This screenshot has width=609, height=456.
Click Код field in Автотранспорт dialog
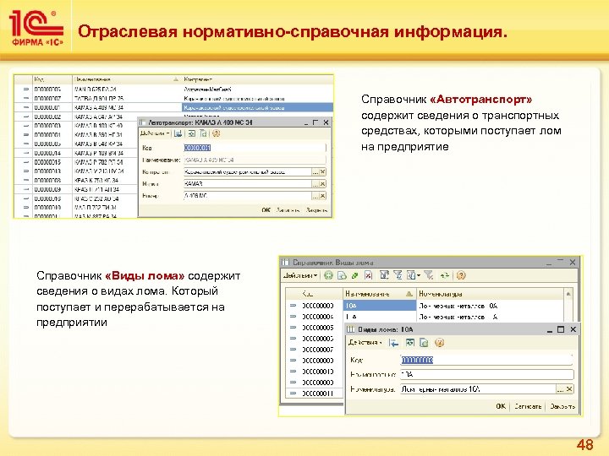(255, 148)
